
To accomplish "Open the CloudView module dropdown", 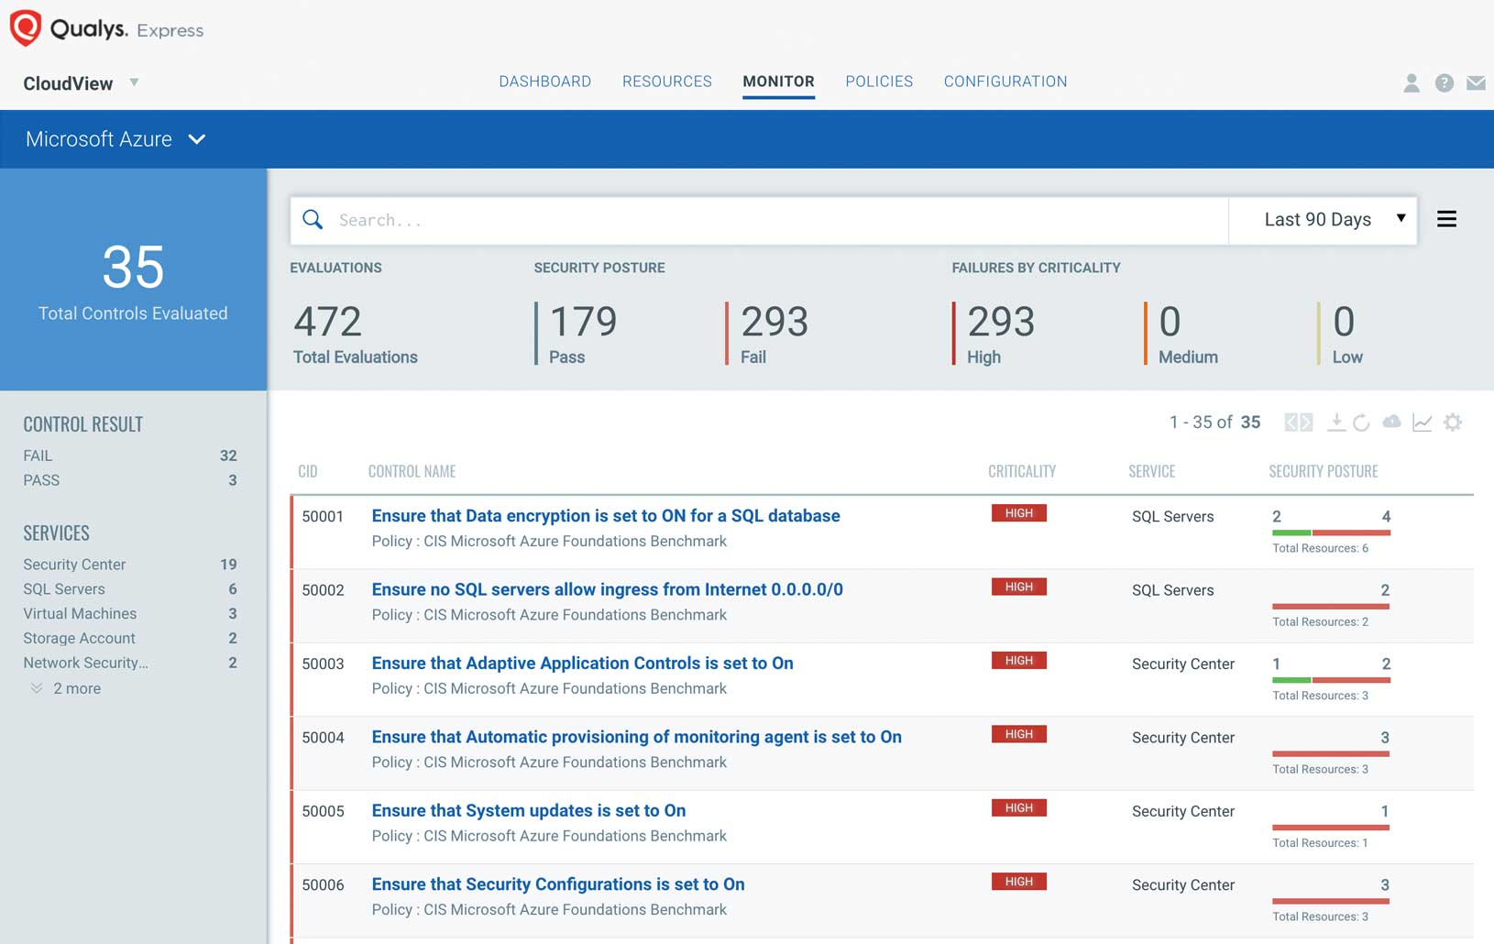I will coord(81,83).
